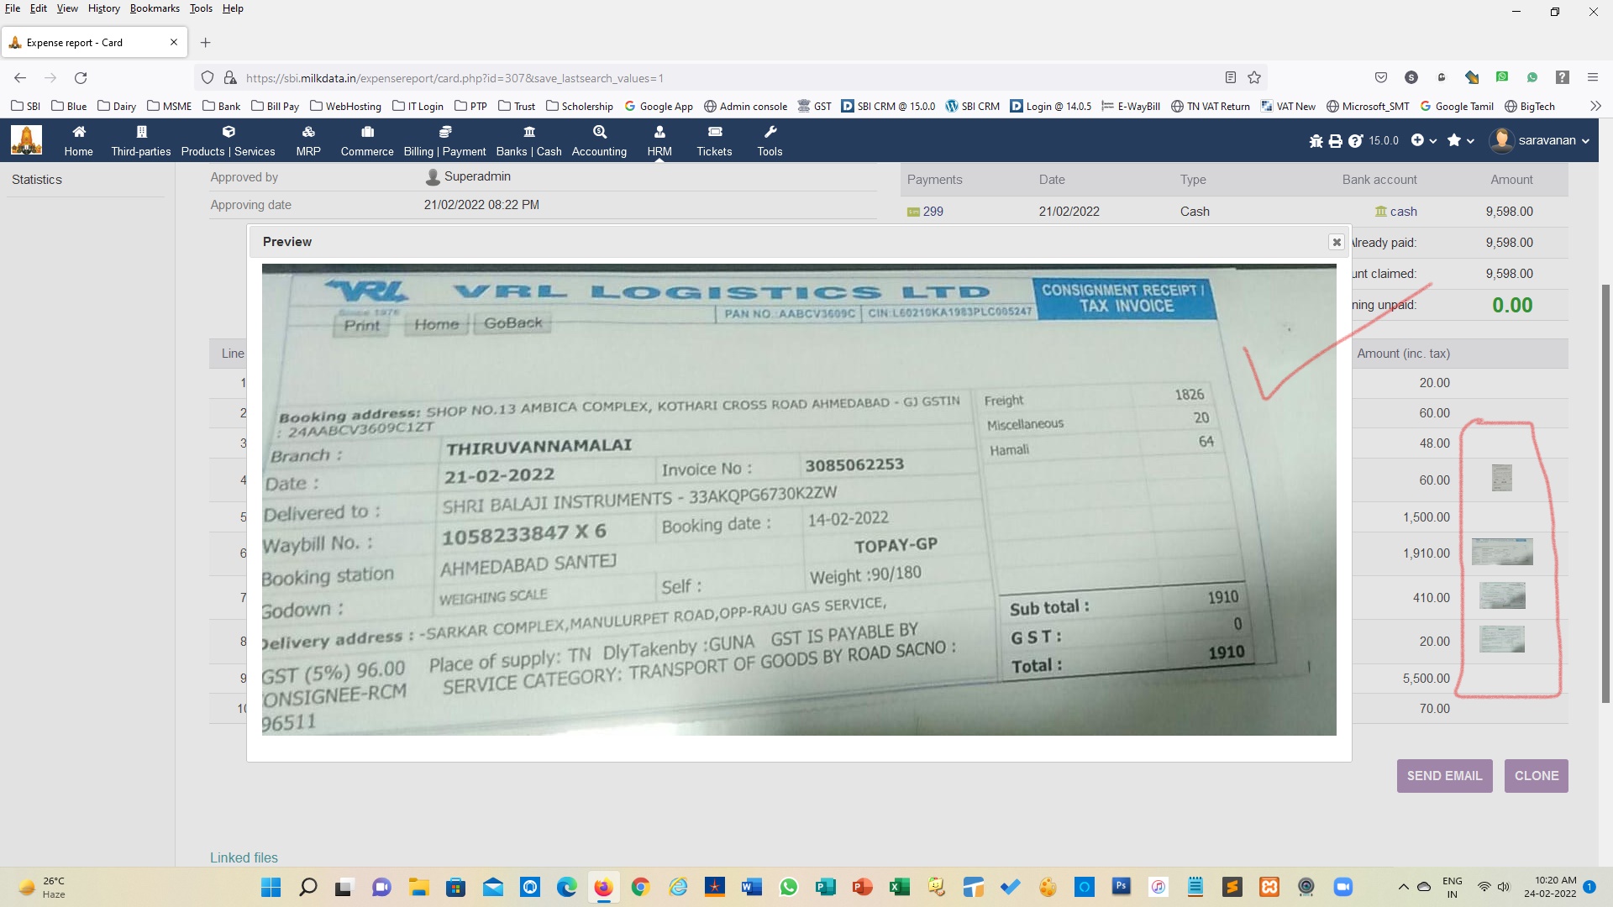The height and width of the screenshot is (907, 1613).
Task: Open the 1,910.00 line receipt thumbnail
Action: click(1502, 552)
